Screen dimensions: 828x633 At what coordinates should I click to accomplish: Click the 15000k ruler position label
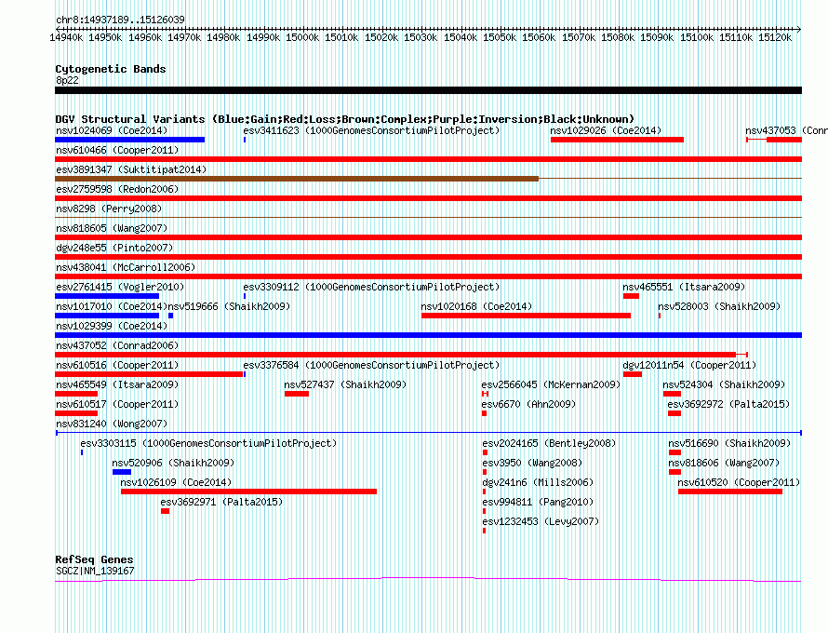point(302,38)
